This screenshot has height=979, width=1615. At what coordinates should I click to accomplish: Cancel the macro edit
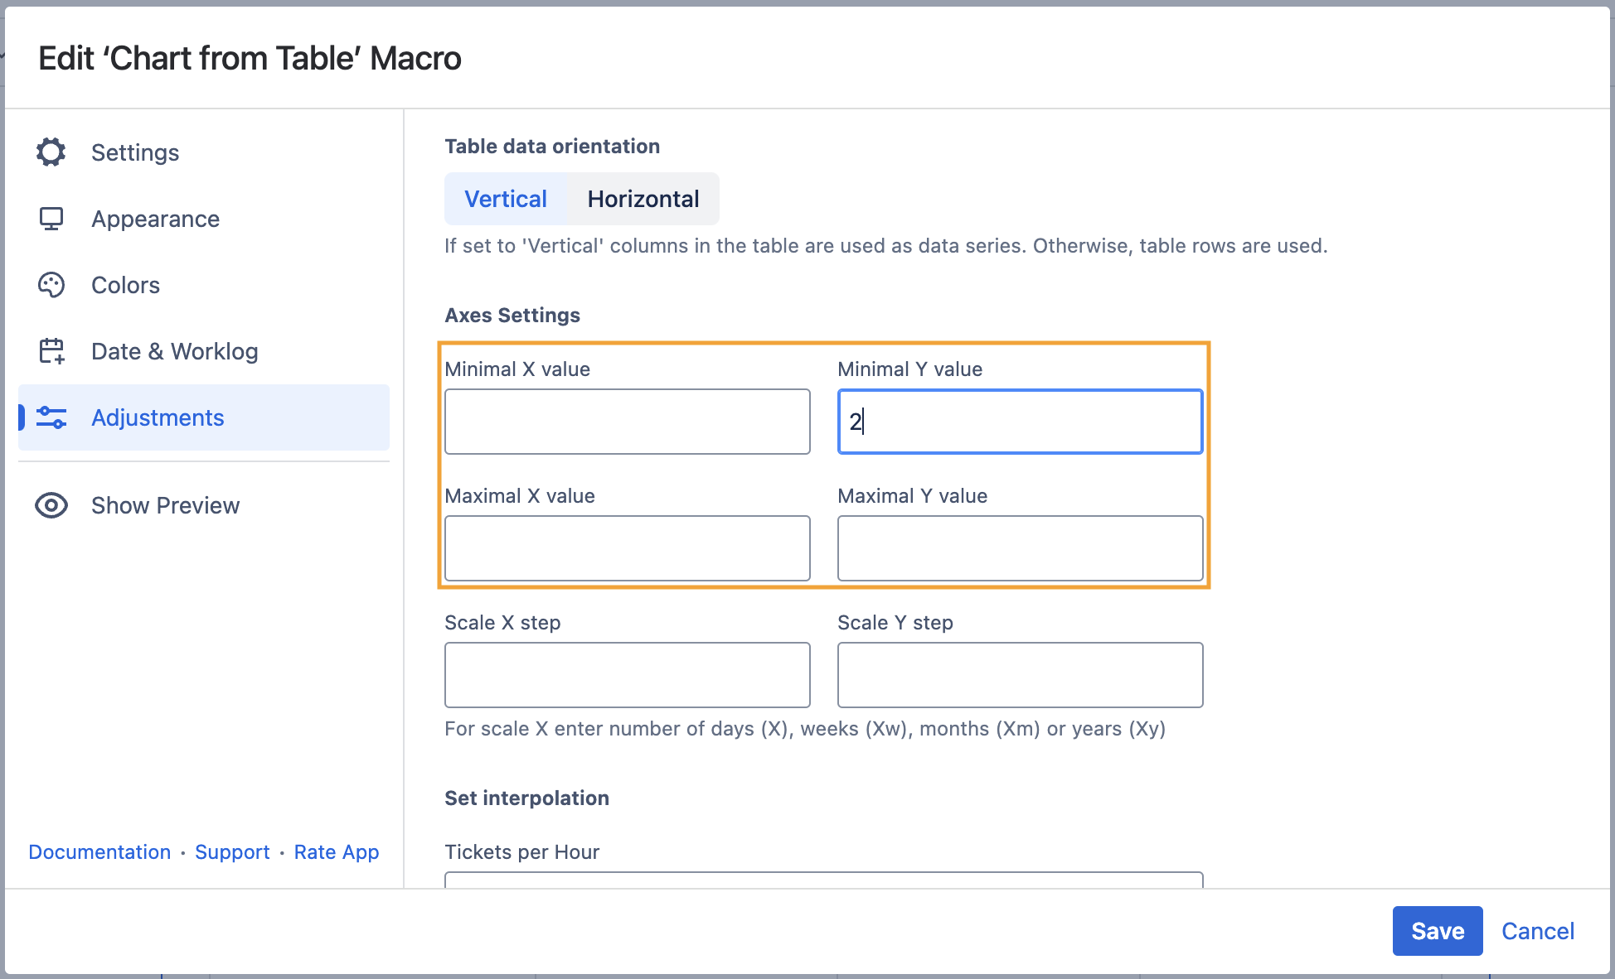pyautogui.click(x=1537, y=931)
